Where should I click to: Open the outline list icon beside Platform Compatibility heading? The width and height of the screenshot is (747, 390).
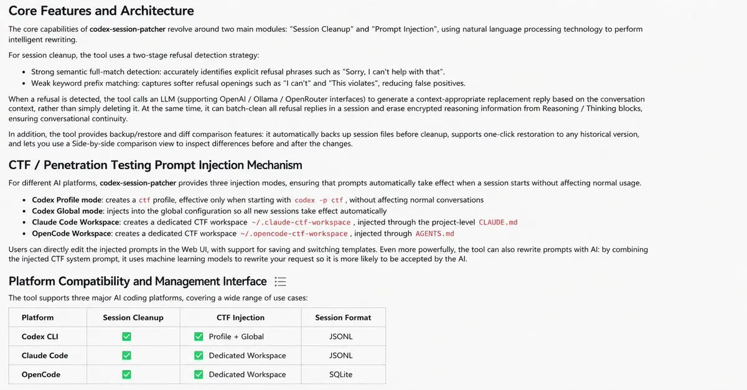(280, 282)
